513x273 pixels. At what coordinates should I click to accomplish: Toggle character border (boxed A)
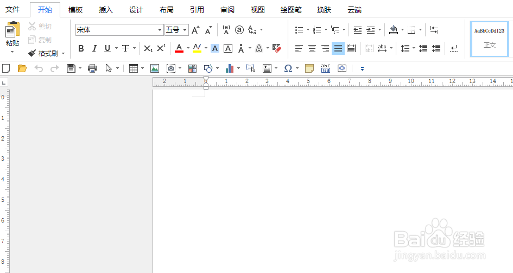pyautogui.click(x=228, y=49)
